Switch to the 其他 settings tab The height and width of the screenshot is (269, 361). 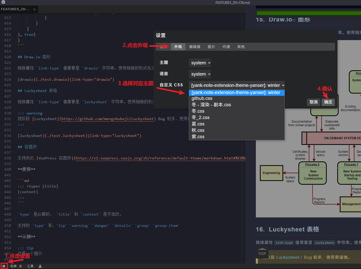pos(241,47)
